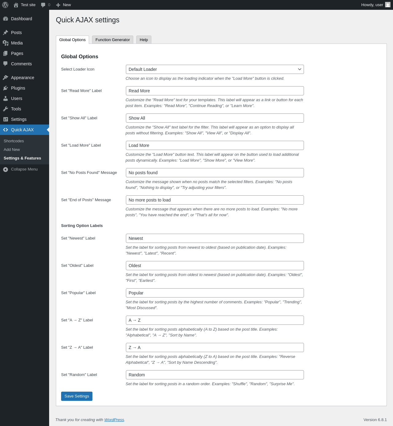Open the Plugins menu label
The height and width of the screenshot is (426, 393).
[18, 88]
